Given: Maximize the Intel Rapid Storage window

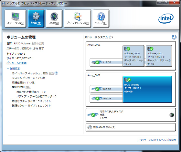Looking at the screenshot, I should pyautogui.click(x=166, y=3).
